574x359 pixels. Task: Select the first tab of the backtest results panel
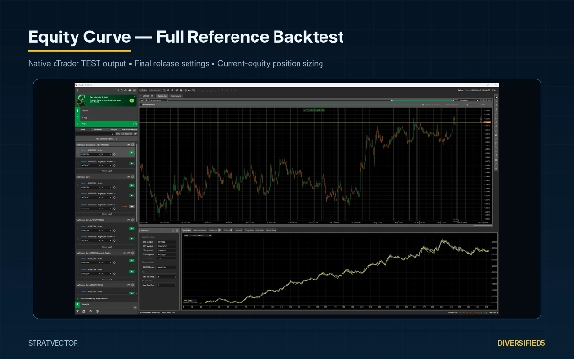[187, 230]
